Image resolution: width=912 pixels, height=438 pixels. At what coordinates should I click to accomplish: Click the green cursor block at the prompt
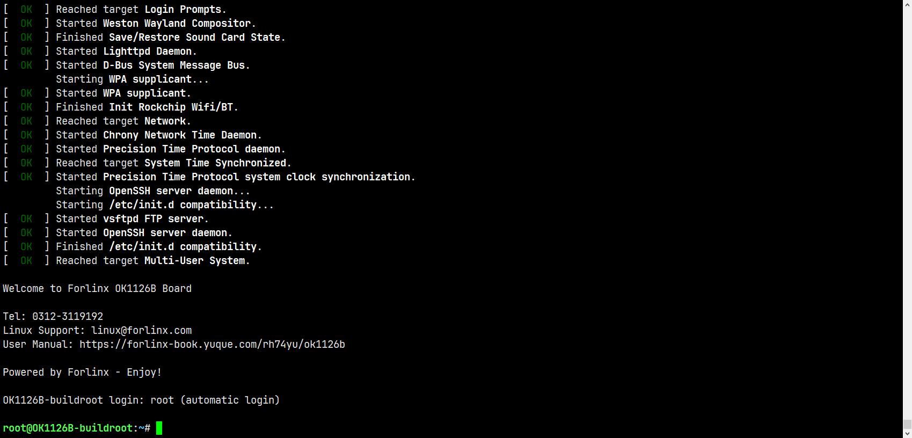pyautogui.click(x=159, y=428)
